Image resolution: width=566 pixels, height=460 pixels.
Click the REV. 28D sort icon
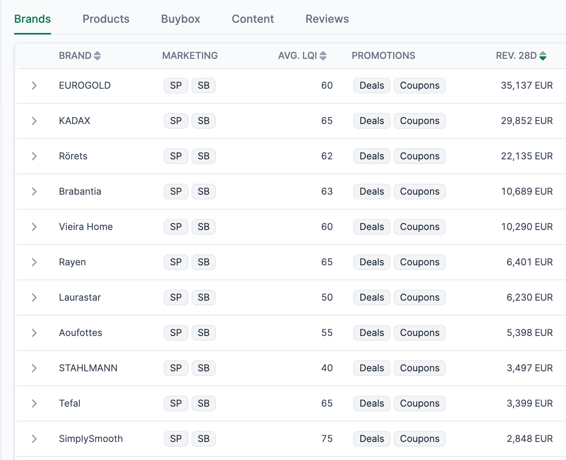[x=543, y=55]
